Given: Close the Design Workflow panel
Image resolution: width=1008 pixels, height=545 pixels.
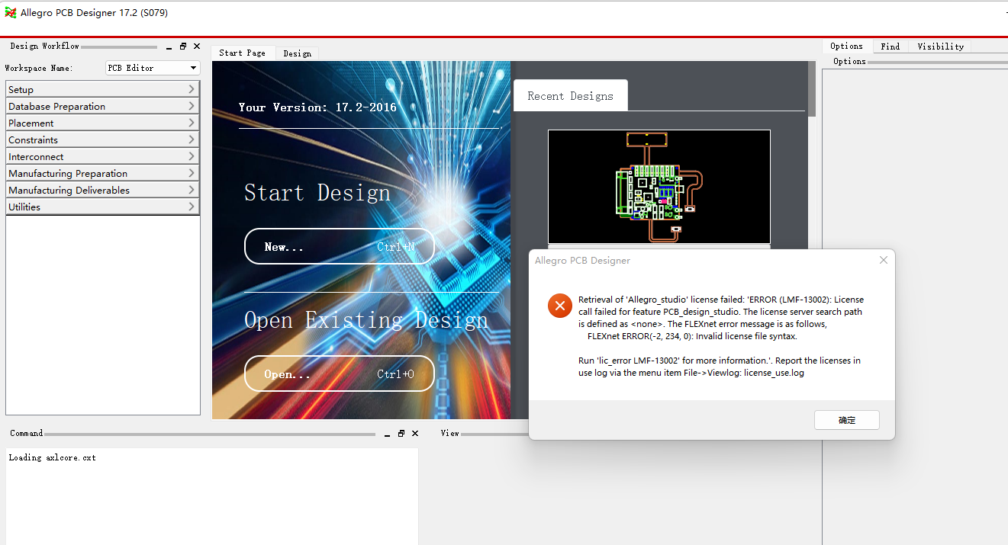Looking at the screenshot, I should click(197, 46).
